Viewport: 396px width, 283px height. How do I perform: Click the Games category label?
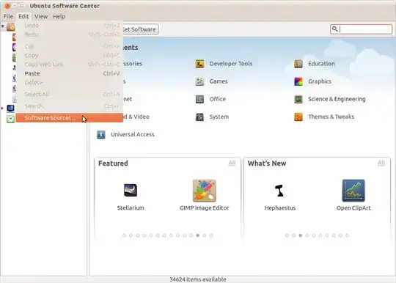(219, 81)
